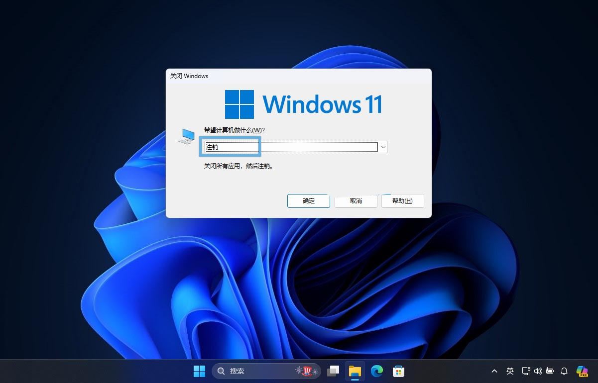Click the 注销 combo box field
This screenshot has height=383, width=598.
coord(296,147)
